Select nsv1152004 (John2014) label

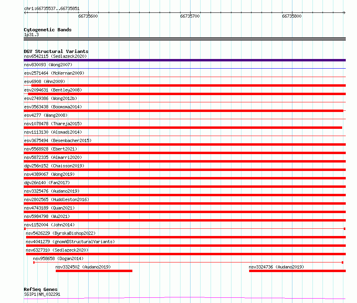[x=49, y=225]
